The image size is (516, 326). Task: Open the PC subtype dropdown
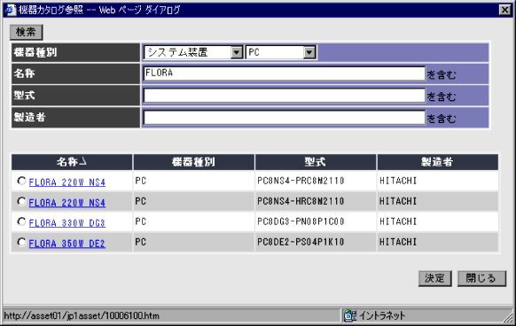coord(281,52)
